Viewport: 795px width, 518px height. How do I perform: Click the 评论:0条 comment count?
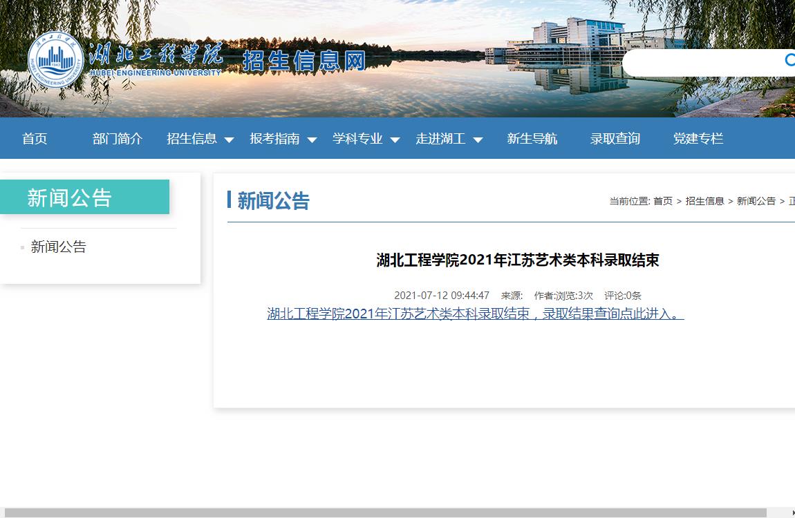(623, 295)
